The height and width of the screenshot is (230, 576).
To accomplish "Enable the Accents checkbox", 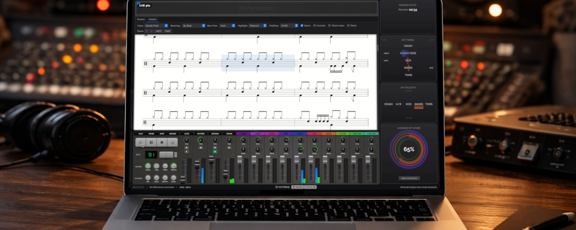I will [315, 25].
